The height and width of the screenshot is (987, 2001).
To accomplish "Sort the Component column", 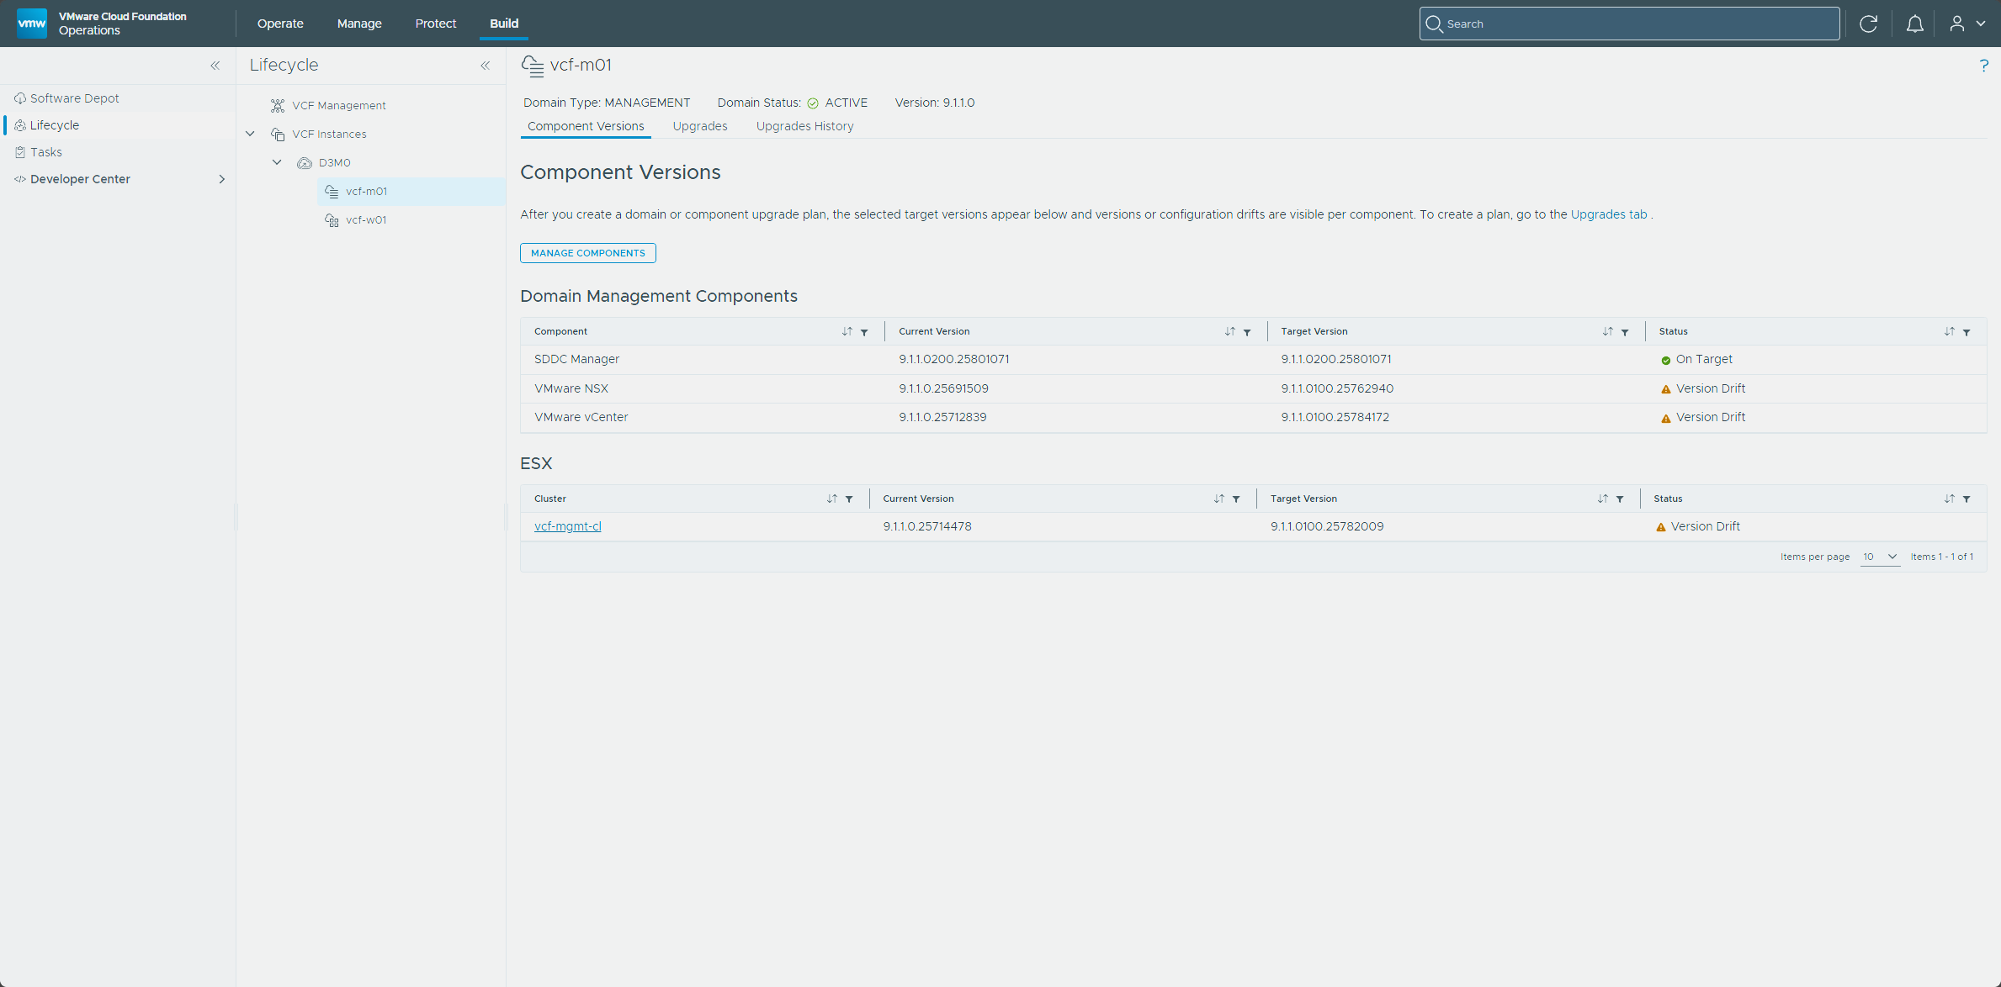I will pyautogui.click(x=847, y=332).
